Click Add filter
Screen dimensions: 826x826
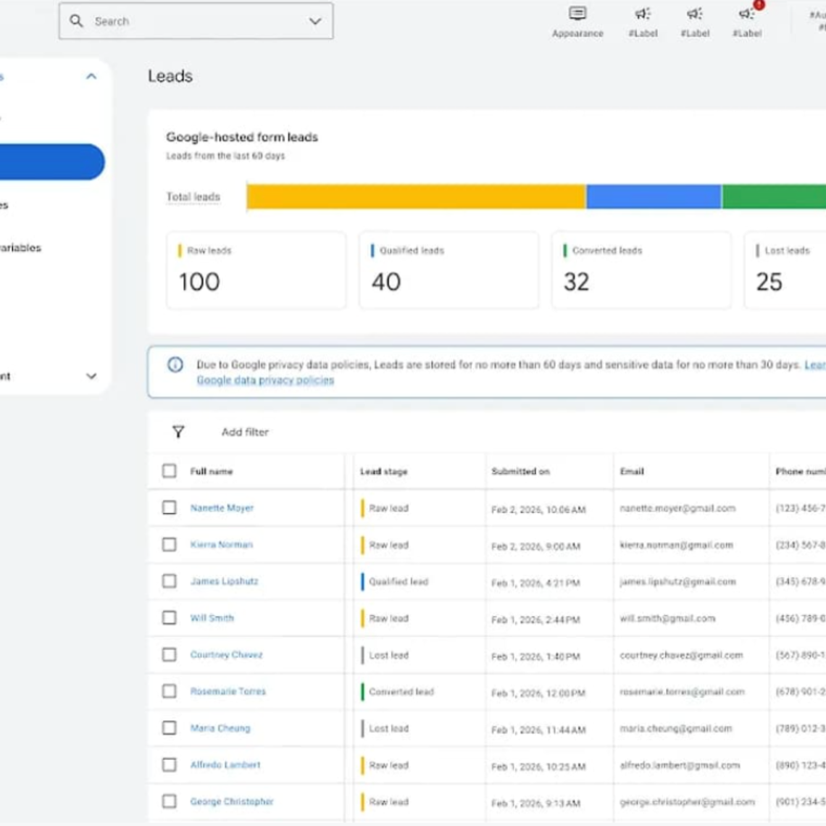click(245, 432)
